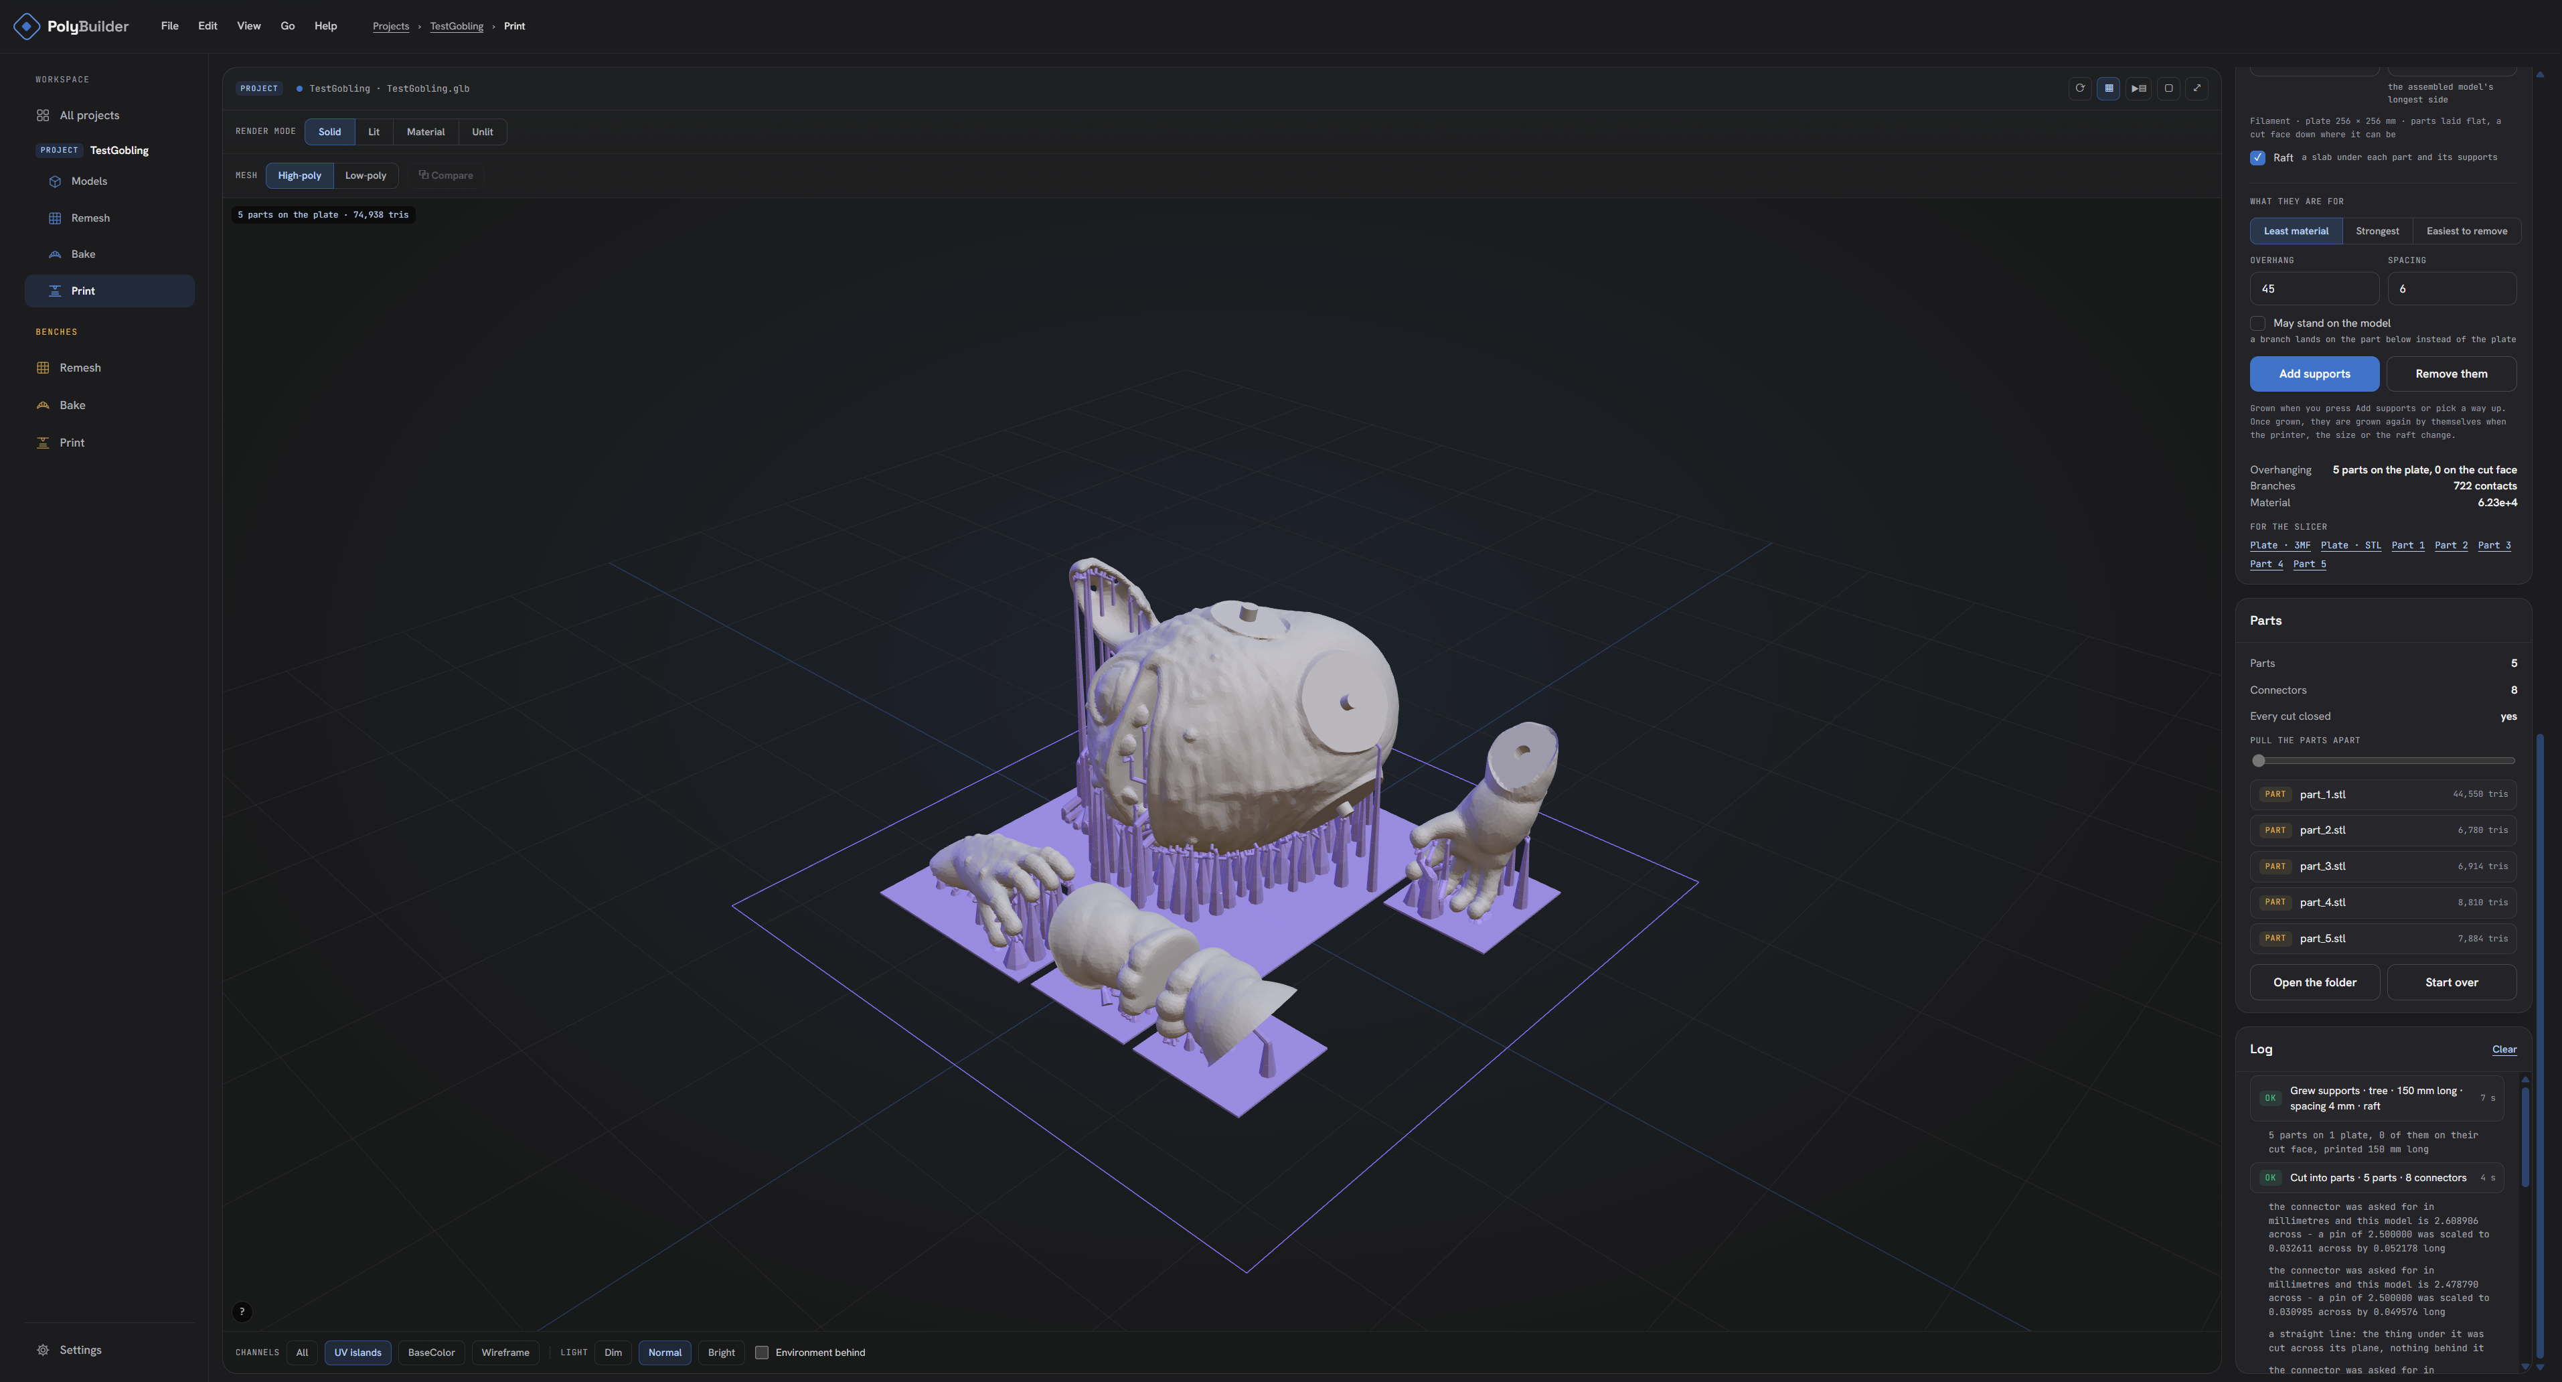Viewport: 2562px width, 1382px height.
Task: Set light to Bright
Action: [x=721, y=1352]
